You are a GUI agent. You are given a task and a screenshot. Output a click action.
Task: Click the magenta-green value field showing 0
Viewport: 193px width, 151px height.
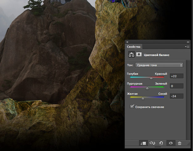pos(177,86)
